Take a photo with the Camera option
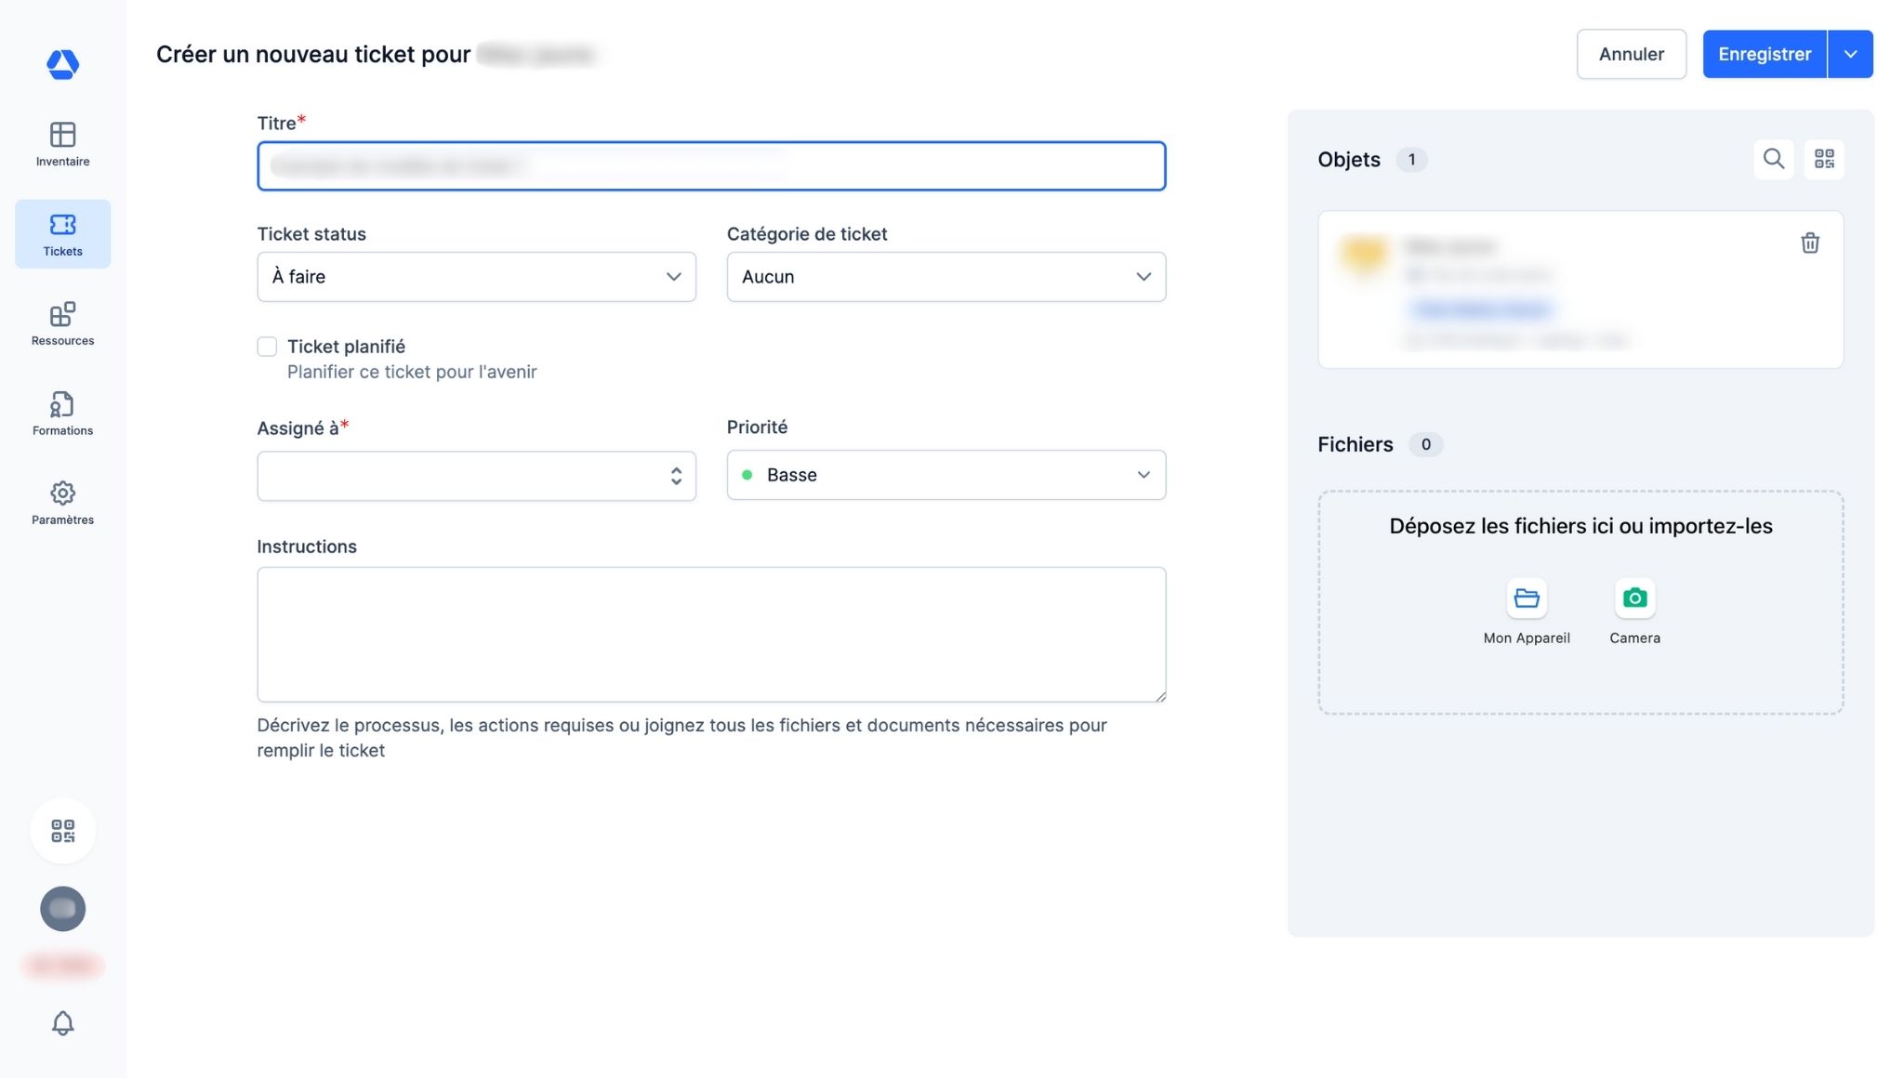The width and height of the screenshot is (1904, 1078). pyautogui.click(x=1634, y=599)
